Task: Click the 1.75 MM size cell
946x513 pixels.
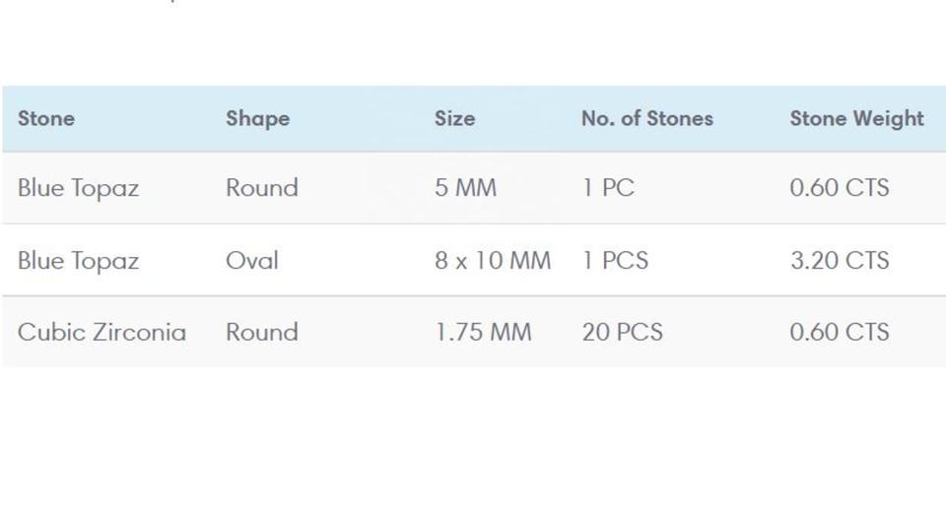Action: pyautogui.click(x=483, y=332)
